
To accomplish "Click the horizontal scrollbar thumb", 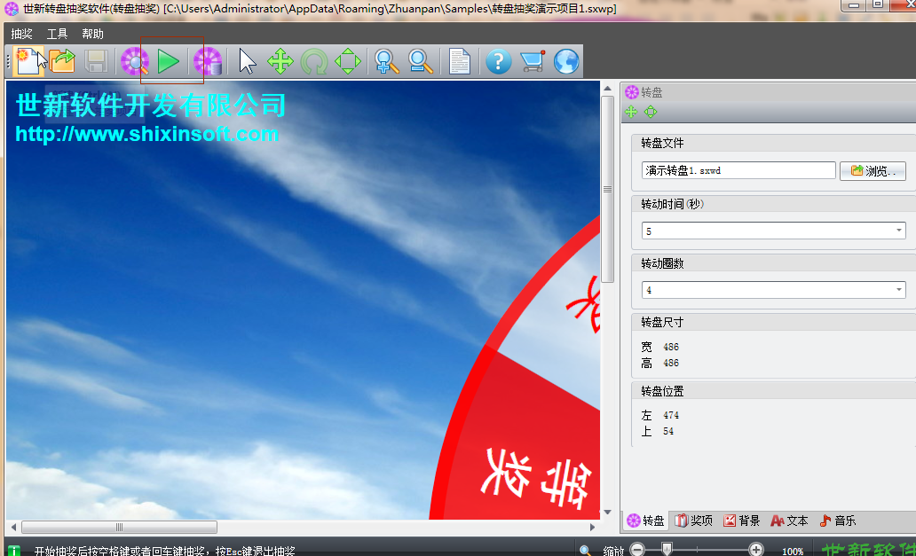I will (119, 528).
